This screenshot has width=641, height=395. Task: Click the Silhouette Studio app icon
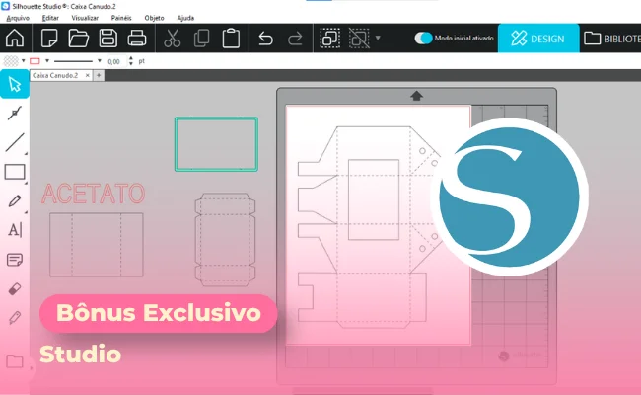click(x=5, y=6)
